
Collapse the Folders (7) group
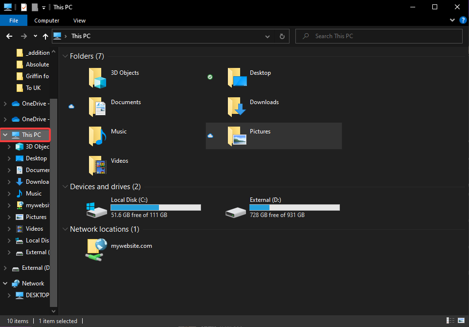65,56
